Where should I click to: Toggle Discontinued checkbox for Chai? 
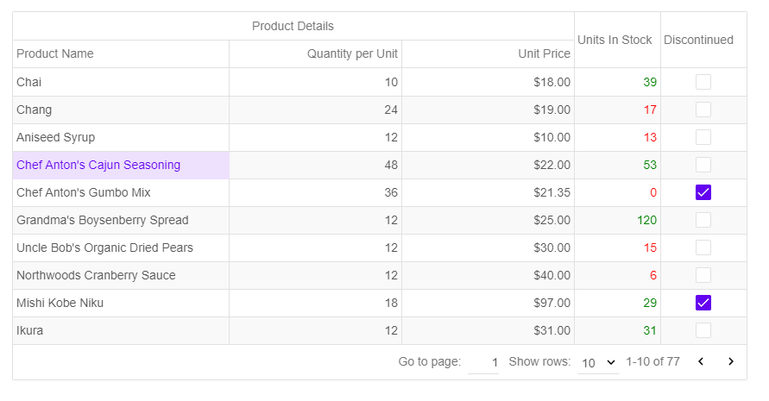(x=703, y=82)
